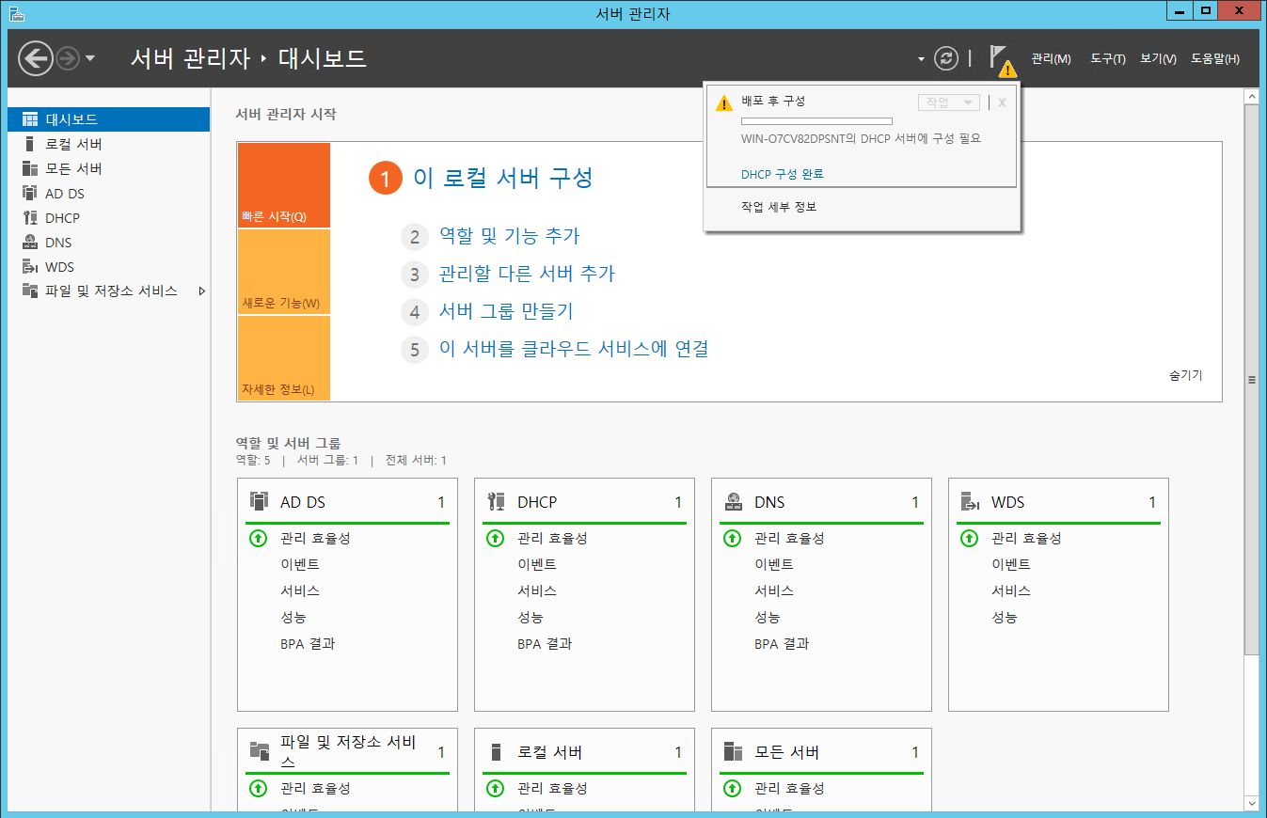
Task: Click the back navigation arrow
Action: point(36,59)
